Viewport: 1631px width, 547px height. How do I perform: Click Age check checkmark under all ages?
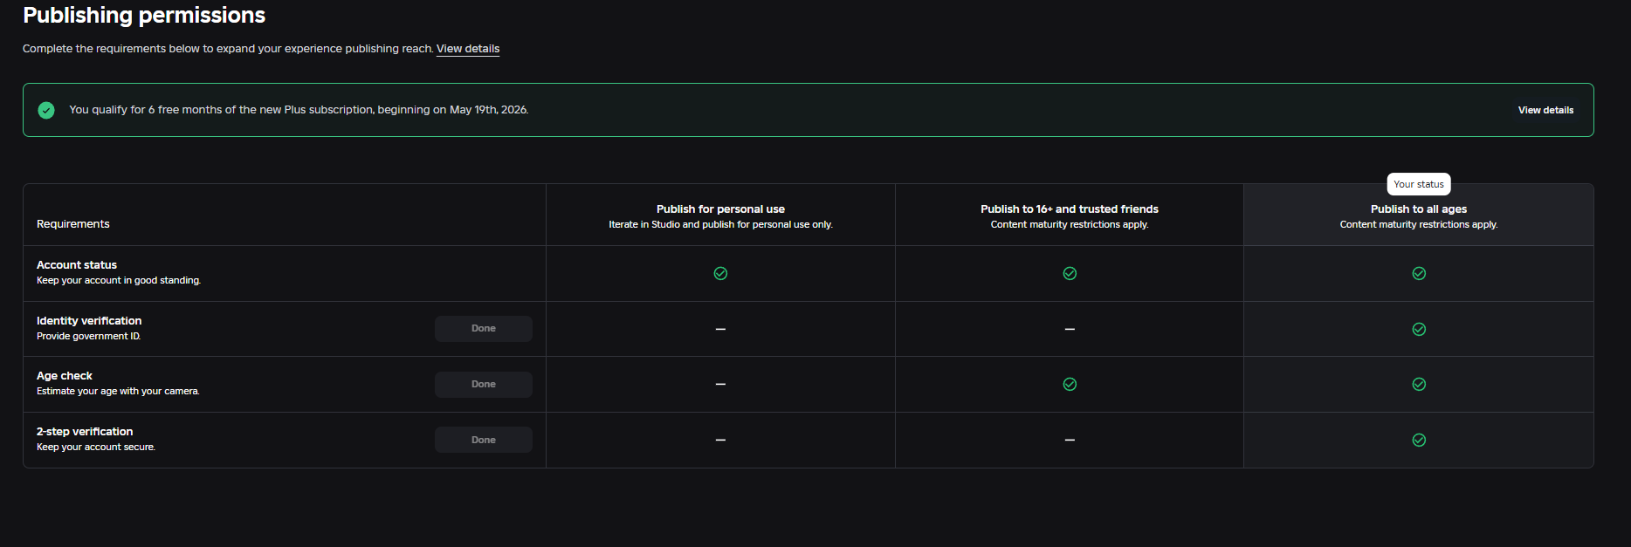[1419, 384]
